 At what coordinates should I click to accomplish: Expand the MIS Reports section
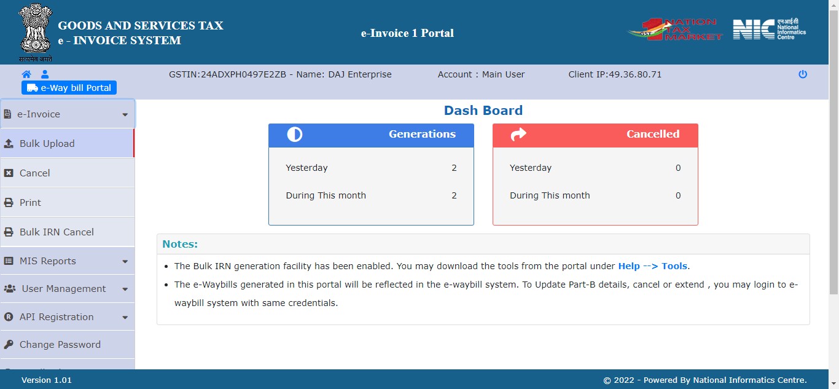[x=126, y=261]
